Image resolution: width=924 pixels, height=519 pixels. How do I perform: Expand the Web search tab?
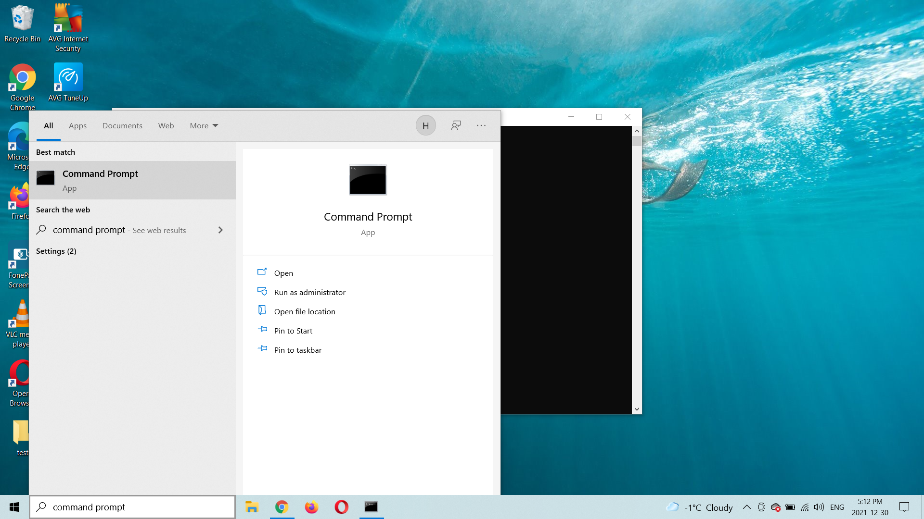pos(165,125)
